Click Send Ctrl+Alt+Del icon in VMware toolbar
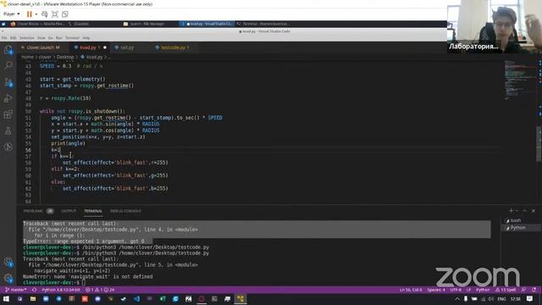This screenshot has height=305, width=542. [45, 14]
